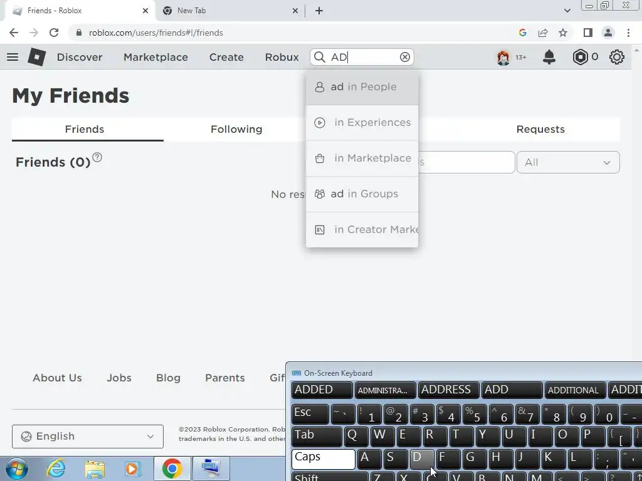Open About Us footer link
This screenshot has width=642, height=481.
click(x=57, y=378)
